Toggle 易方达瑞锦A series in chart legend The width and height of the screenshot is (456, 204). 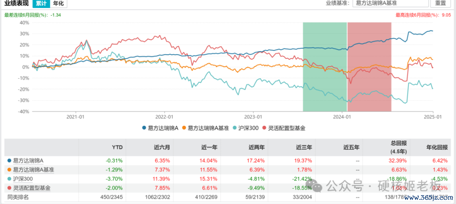coord(160,128)
